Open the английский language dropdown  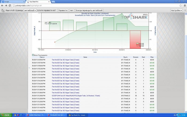pos(30,10)
